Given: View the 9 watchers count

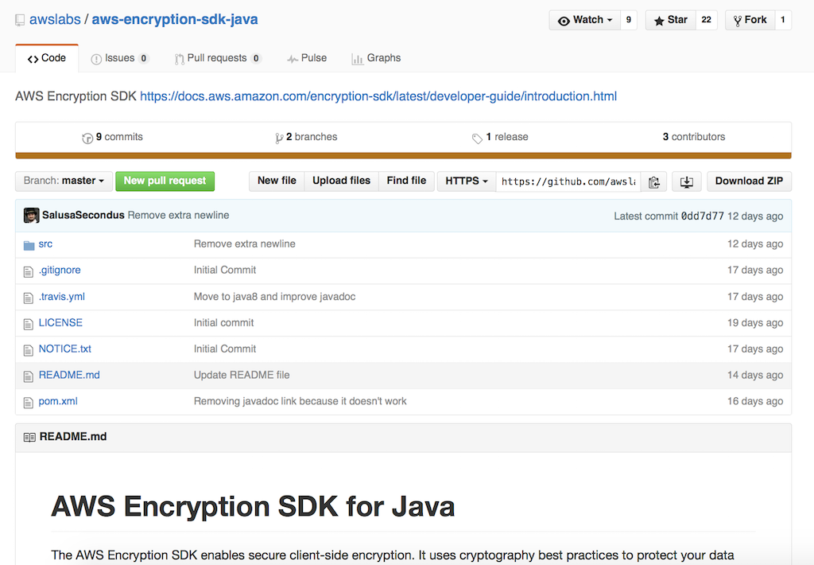Looking at the screenshot, I should (629, 20).
